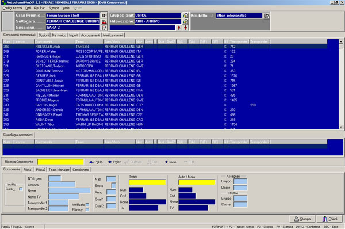The height and width of the screenshot is (229, 345).
Task: Select the row NIELSEN,Morten
Action: tap(165, 96)
